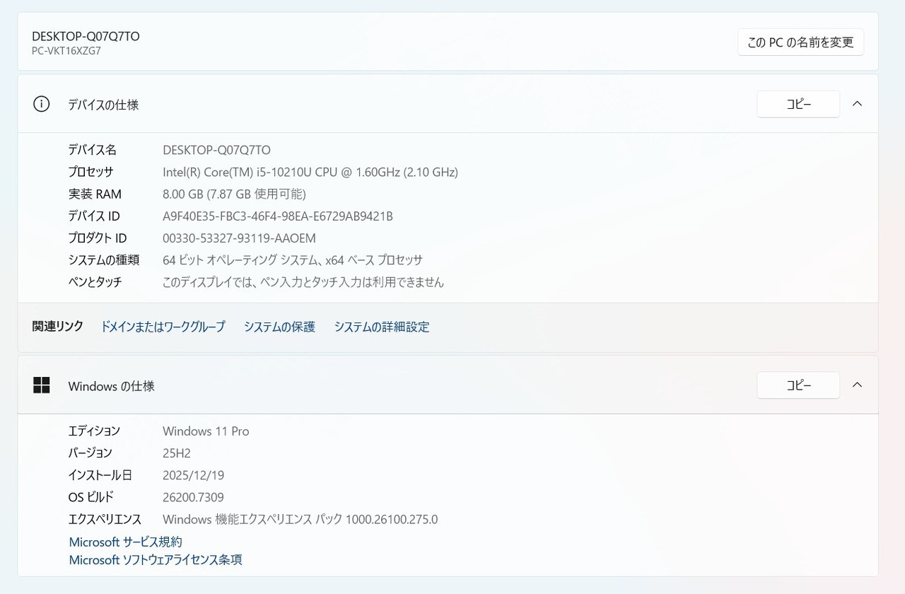Select the 64 ビット オペレーティング システム value
The height and width of the screenshot is (594, 905).
[x=293, y=260]
